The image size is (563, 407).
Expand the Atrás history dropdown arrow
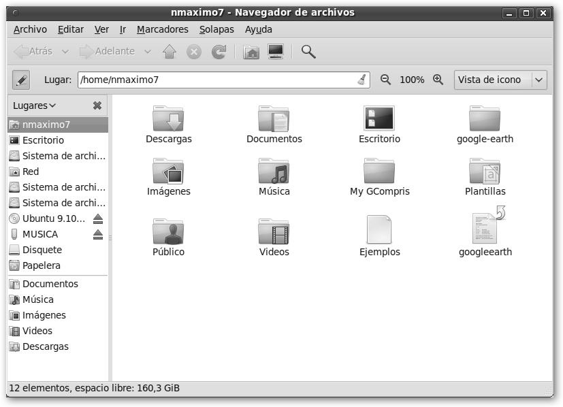click(x=65, y=52)
